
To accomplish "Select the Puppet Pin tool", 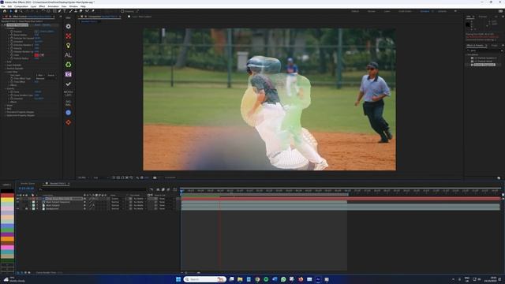I will pos(93,11).
